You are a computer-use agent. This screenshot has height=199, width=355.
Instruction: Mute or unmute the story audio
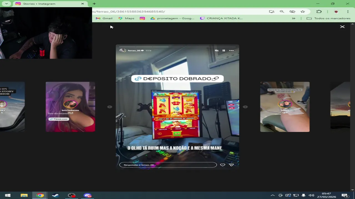[x=217, y=51]
